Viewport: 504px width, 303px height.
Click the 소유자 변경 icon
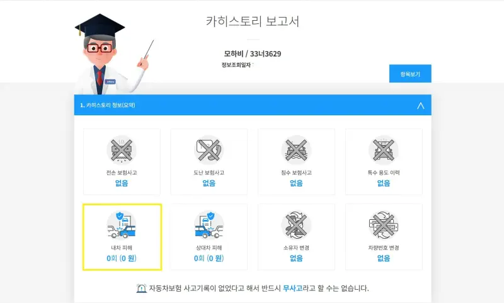click(296, 225)
